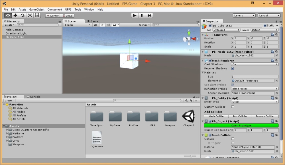Open the Cast Shadows dropdown

(255, 64)
